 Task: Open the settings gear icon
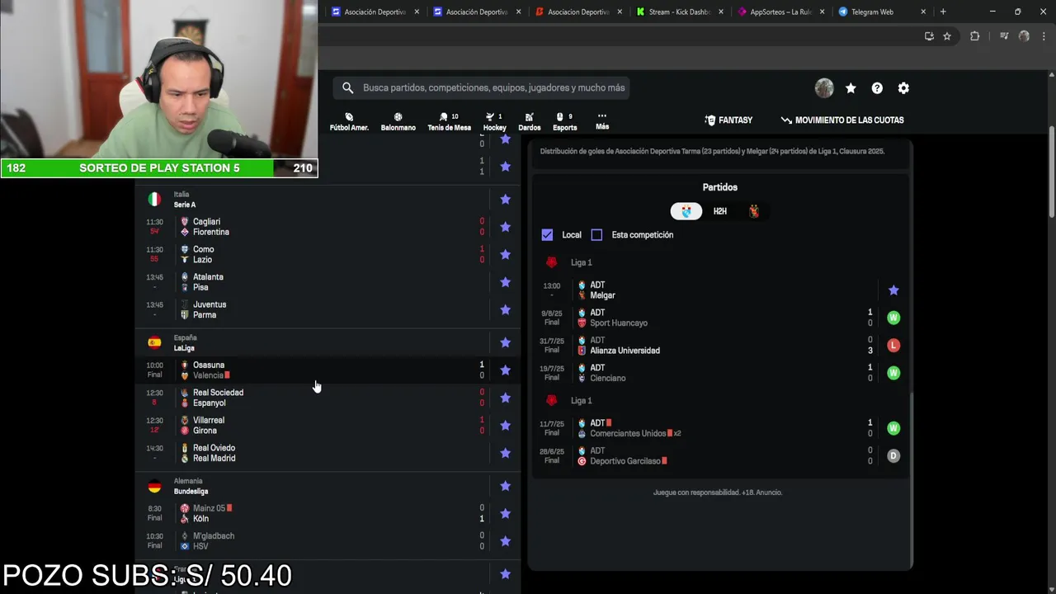coord(903,88)
